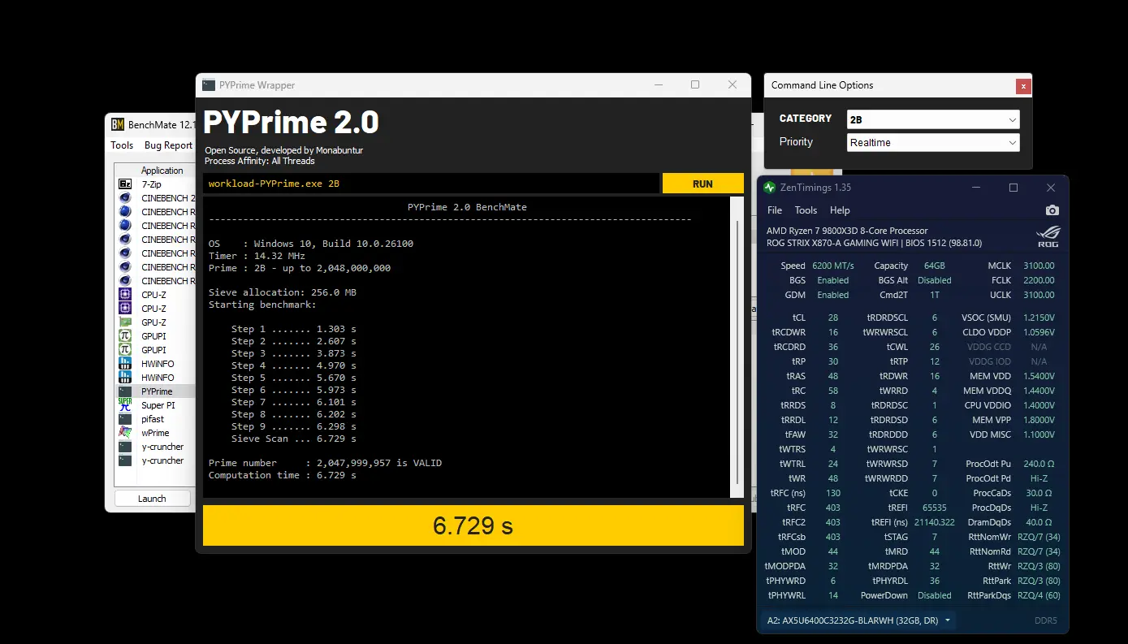Click the 'Sieve Scan ... 6.729 s' line
The image size is (1128, 644).
[294, 439]
